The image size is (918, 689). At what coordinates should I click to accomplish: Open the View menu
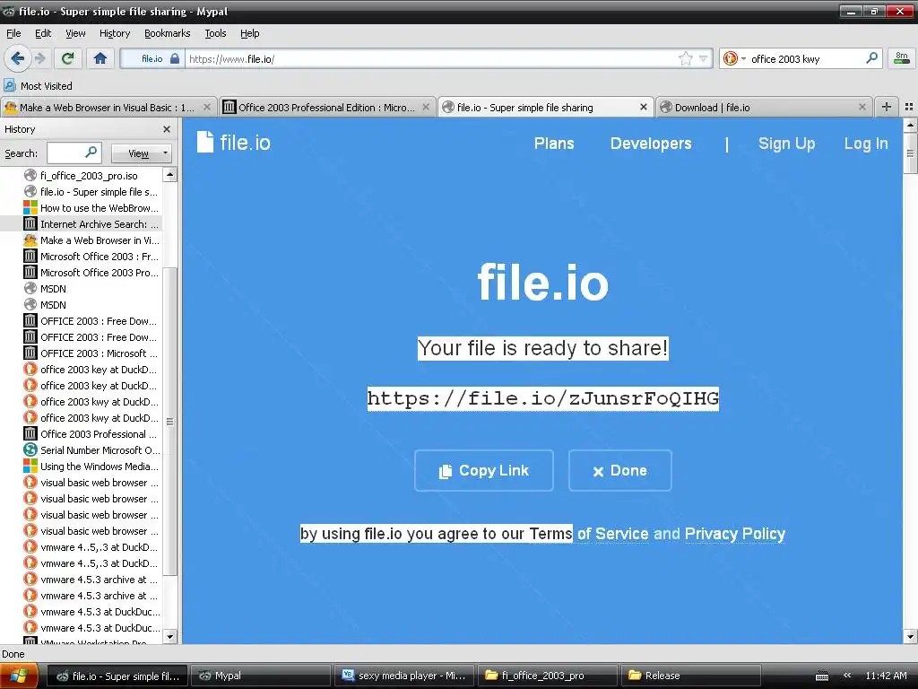point(75,33)
